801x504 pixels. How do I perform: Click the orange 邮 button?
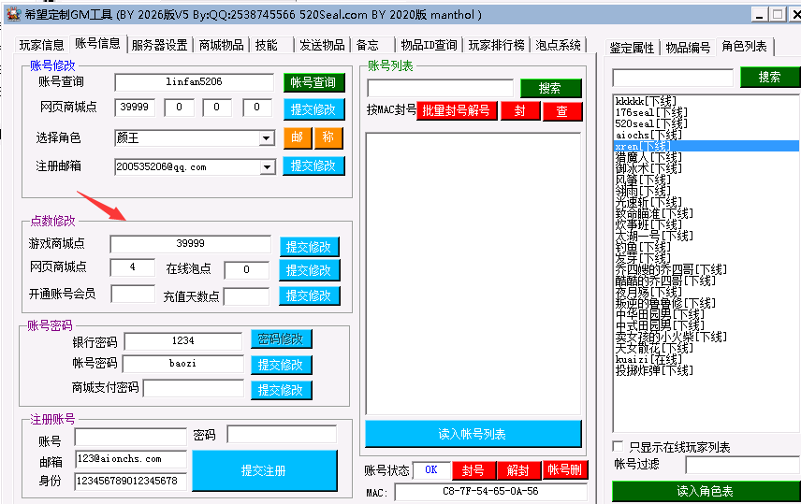coord(298,137)
